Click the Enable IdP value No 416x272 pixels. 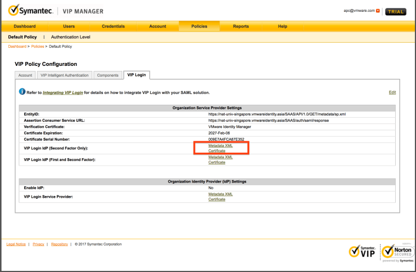pos(211,188)
